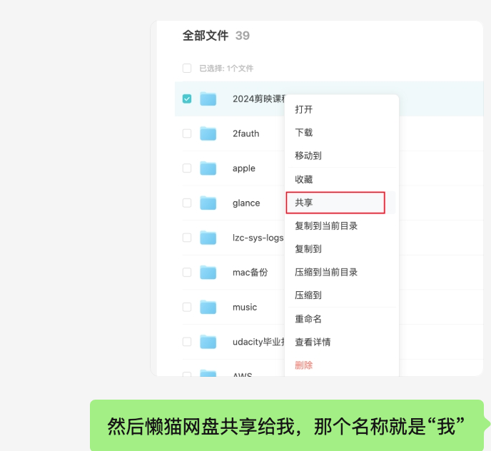Open the file list screenshot in chat
Viewport: 491px width, 451px height.
(x=317, y=198)
